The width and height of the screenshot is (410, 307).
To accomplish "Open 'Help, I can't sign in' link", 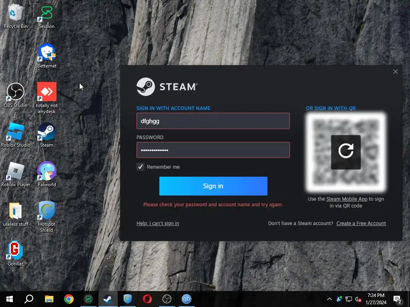I will point(158,223).
